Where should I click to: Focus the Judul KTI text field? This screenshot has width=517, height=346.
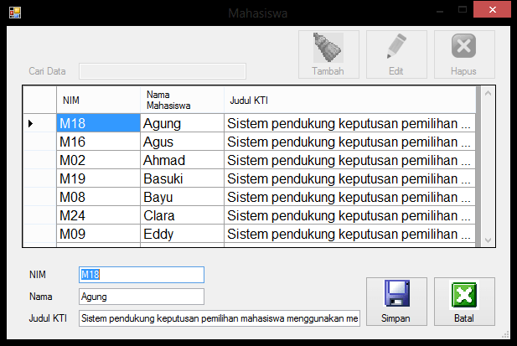tap(219, 318)
